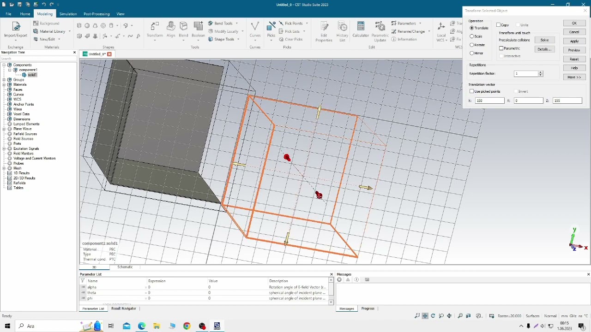Switch to the Post-Processing ribbon tab

[96, 14]
